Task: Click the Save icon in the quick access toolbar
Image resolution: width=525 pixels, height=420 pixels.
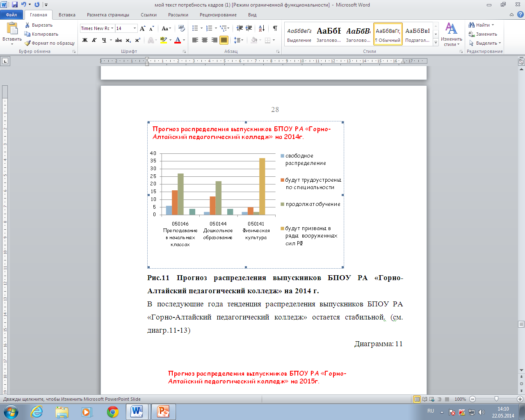Action: (x=15, y=5)
